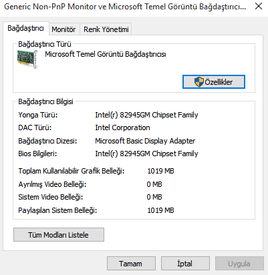Close the adapter properties window
Image resolution: width=268 pixels, height=275 pixels.
coord(259,6)
